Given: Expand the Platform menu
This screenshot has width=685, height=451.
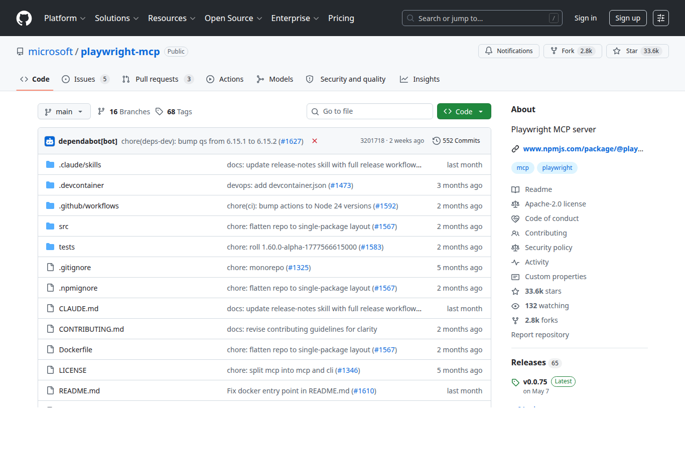Looking at the screenshot, I should [x=65, y=18].
